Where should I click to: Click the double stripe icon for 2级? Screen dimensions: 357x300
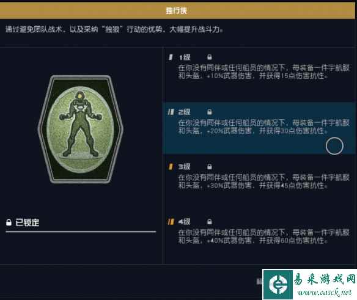pyautogui.click(x=171, y=112)
